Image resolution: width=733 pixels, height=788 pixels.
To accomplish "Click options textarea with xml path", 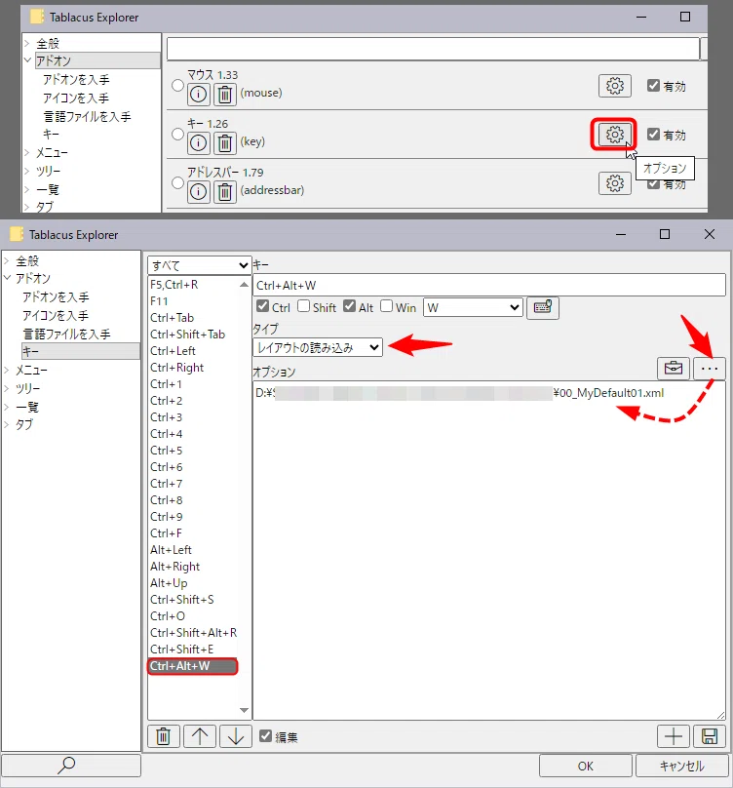I will tap(489, 550).
